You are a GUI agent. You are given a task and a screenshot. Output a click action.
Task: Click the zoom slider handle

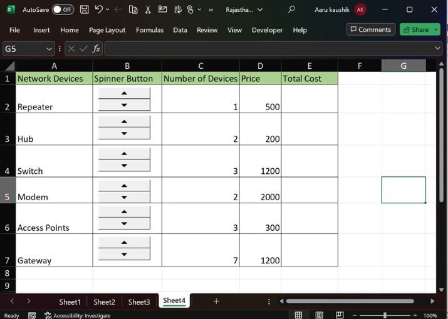(385, 315)
